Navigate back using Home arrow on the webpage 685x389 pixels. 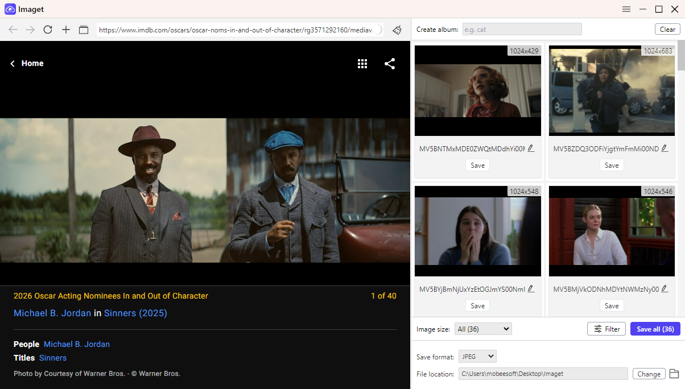pos(13,63)
